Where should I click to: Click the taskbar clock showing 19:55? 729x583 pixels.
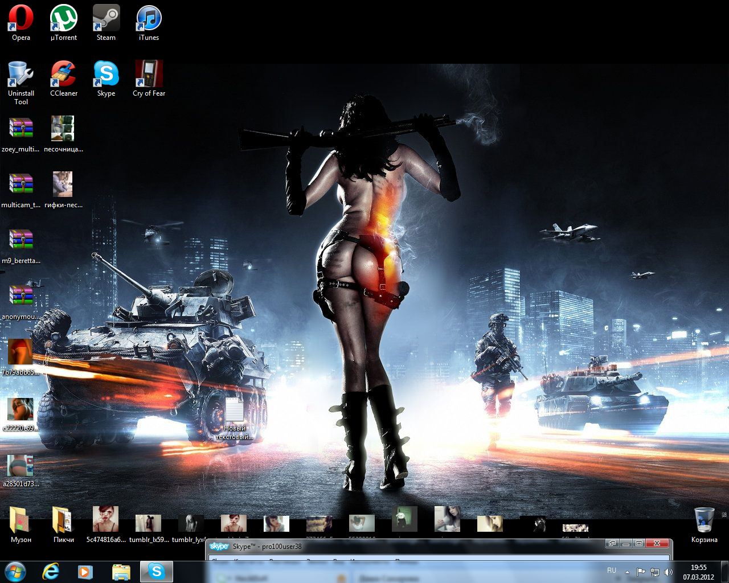click(698, 572)
